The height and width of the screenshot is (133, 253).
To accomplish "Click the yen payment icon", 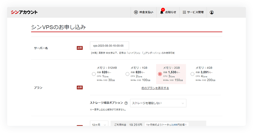I will [x=136, y=12].
